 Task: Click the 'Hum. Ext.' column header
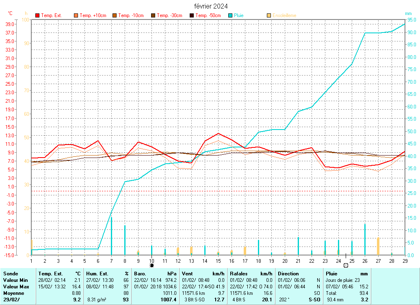(97, 274)
